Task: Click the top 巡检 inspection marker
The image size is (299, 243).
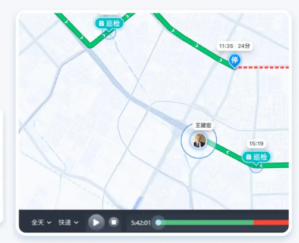Action: (x=109, y=24)
